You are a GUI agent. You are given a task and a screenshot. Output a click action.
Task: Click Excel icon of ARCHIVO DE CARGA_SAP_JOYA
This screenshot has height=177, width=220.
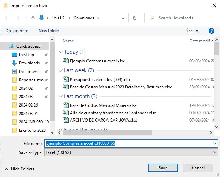tap(65, 120)
